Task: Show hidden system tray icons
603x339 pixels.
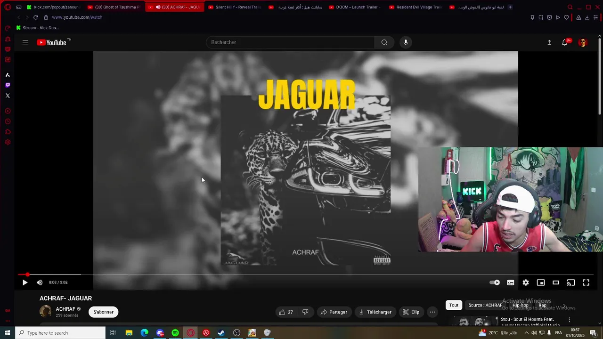Action: tap(526, 333)
